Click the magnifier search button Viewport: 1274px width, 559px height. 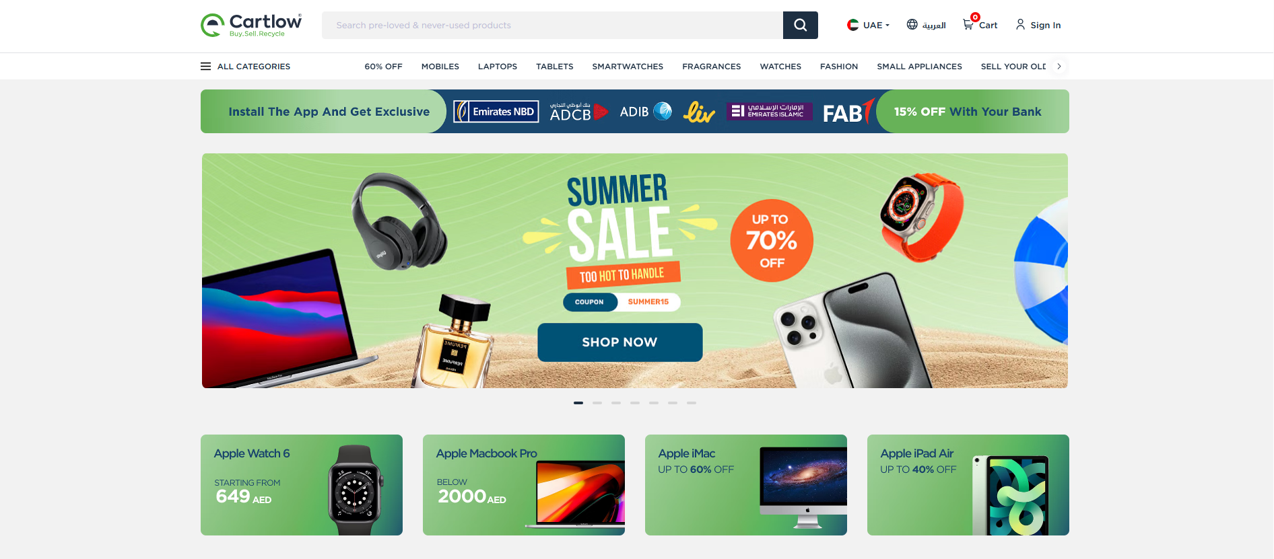tap(800, 25)
